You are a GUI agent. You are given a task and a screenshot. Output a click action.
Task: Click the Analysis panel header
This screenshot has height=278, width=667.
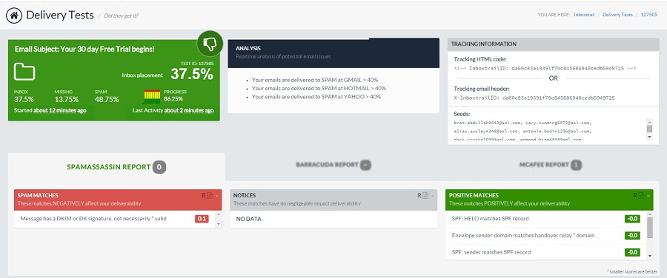point(333,52)
